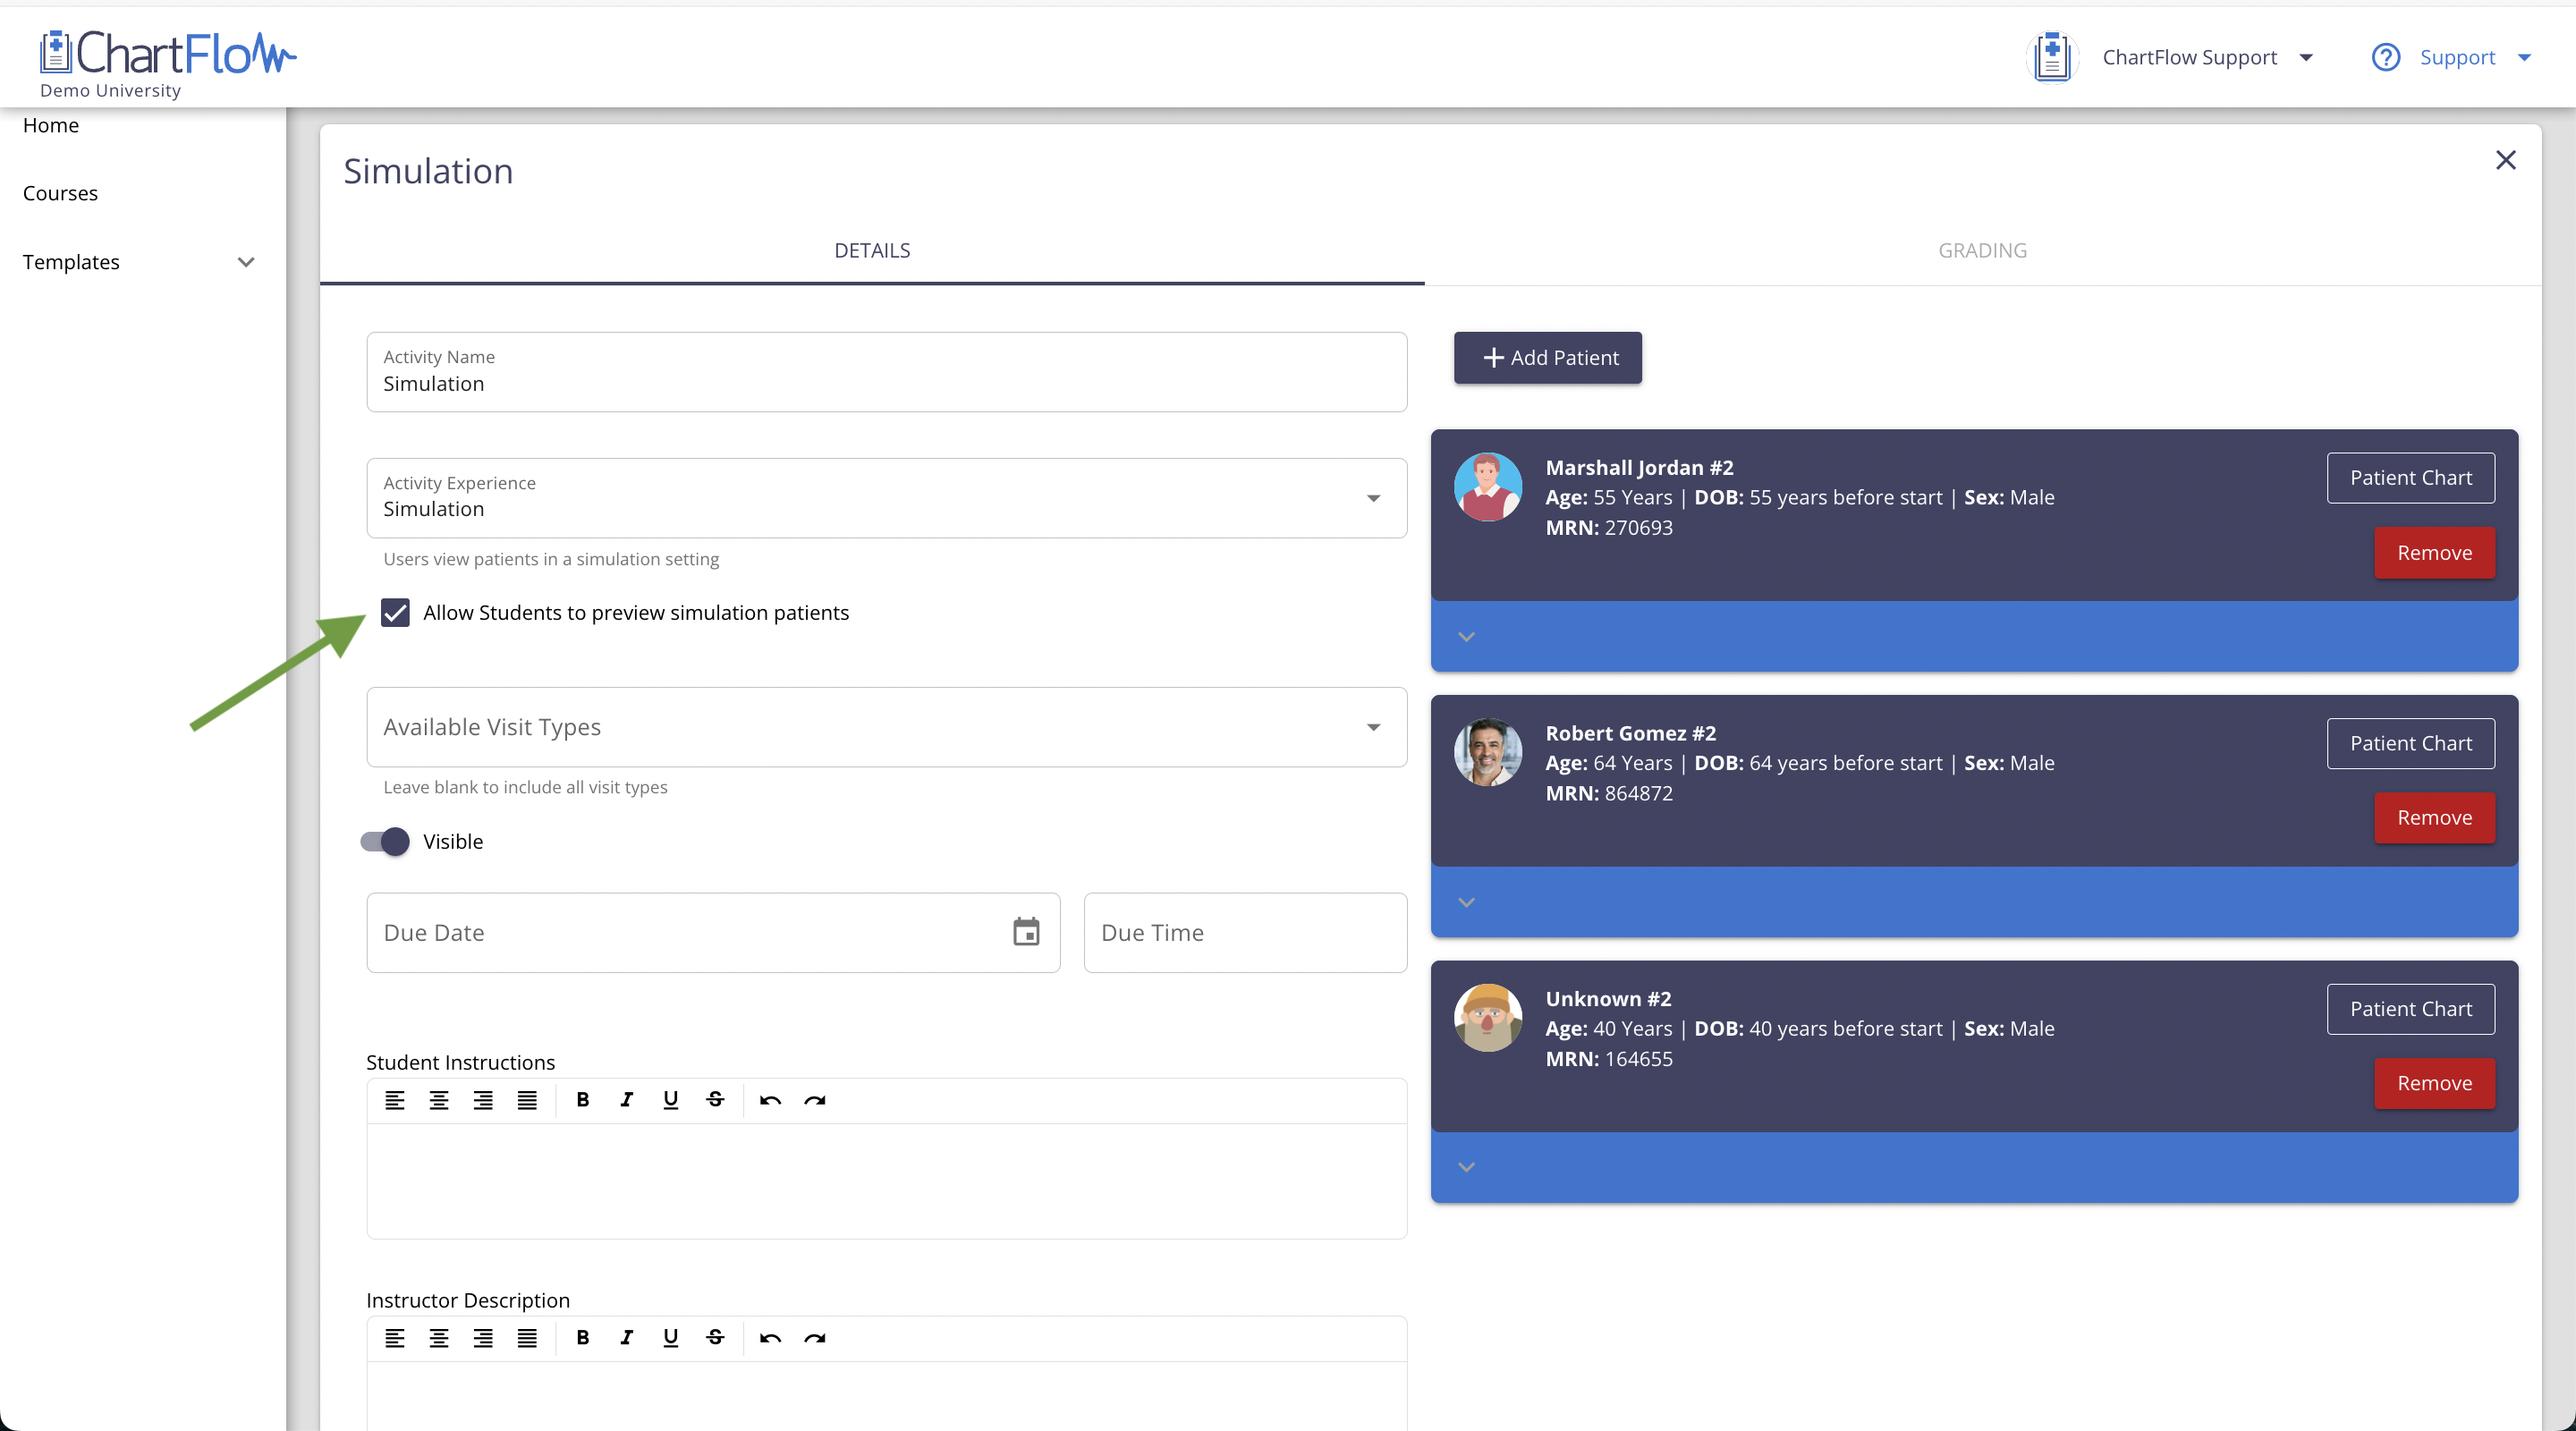The width and height of the screenshot is (2576, 1431).
Task: Click italic icon in Student Instructions toolbar
Action: [x=627, y=1100]
